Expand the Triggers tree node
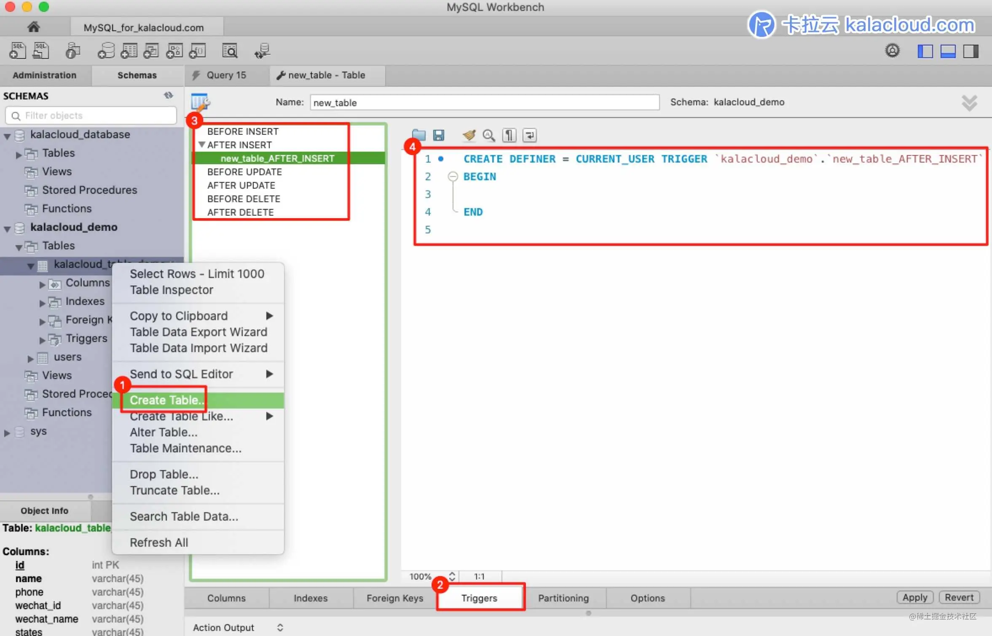This screenshot has width=992, height=636. point(42,340)
